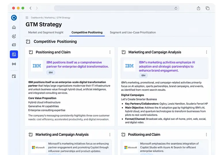Viewport: 223px width, 155px height.
Task: Click the 'Let's Create Smarter Business' line
Action: pyautogui.click(x=139, y=99)
